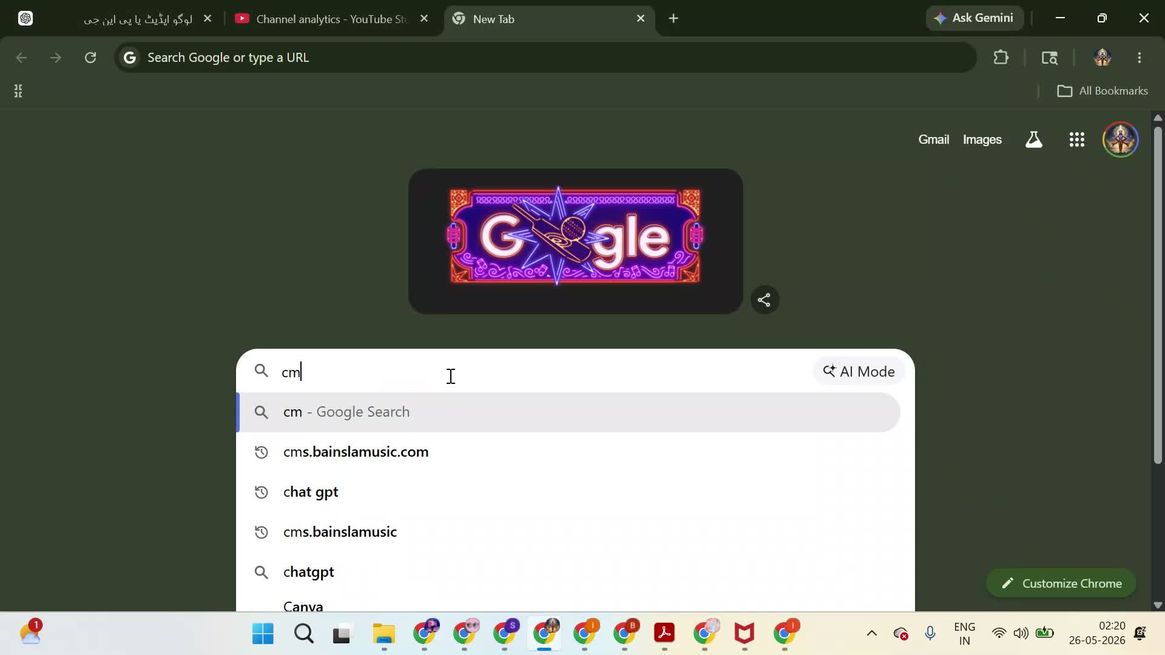Close the New Tab tab
1165x655 pixels.
click(641, 19)
